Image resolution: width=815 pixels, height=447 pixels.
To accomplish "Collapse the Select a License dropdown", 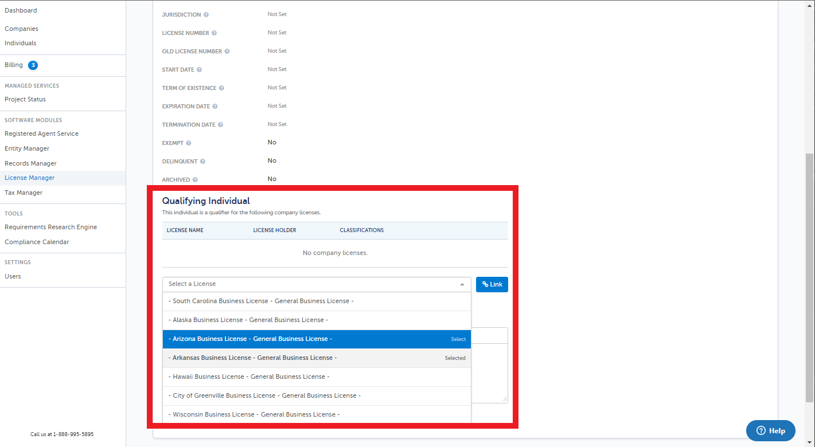I will [317, 284].
